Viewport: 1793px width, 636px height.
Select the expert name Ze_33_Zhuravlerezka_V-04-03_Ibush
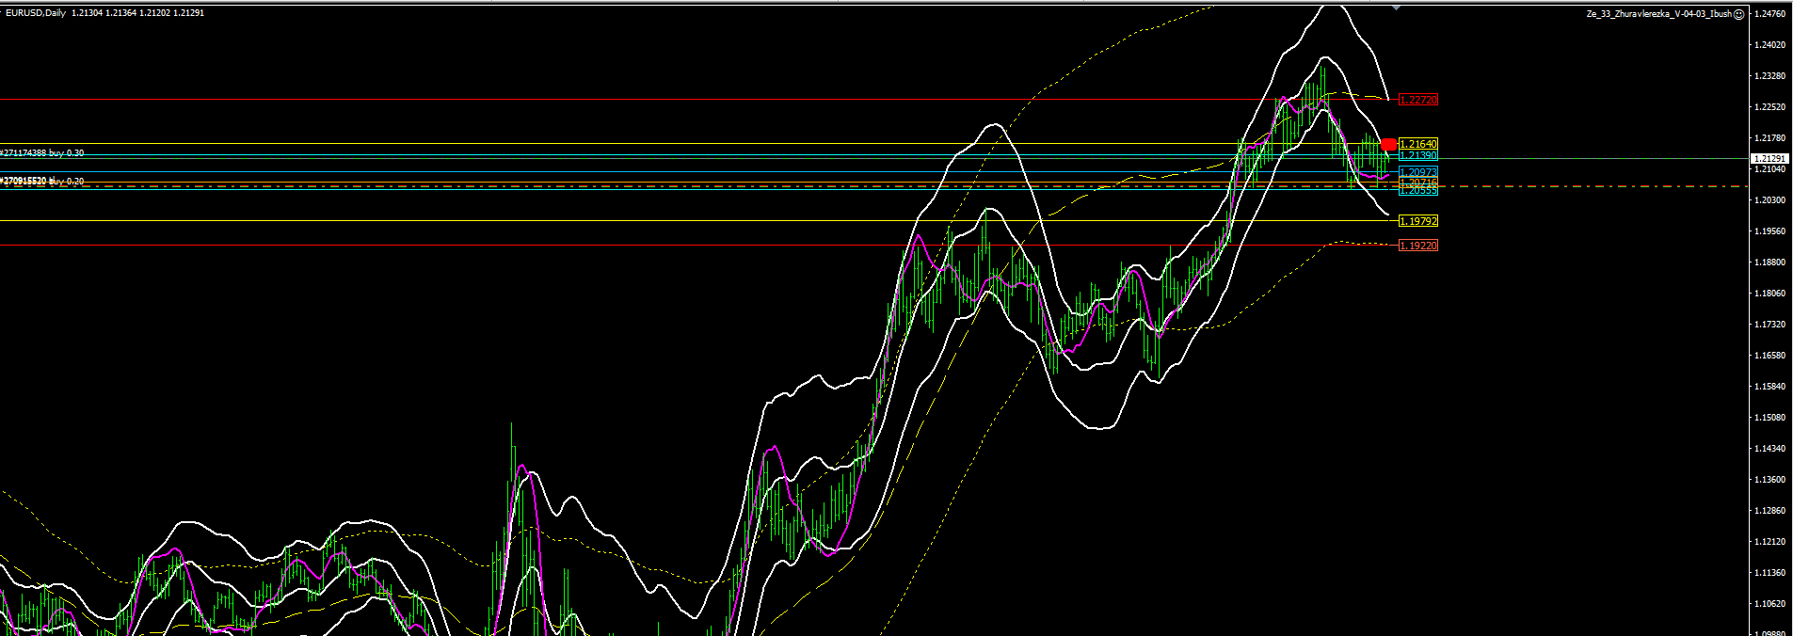[x=1659, y=14]
